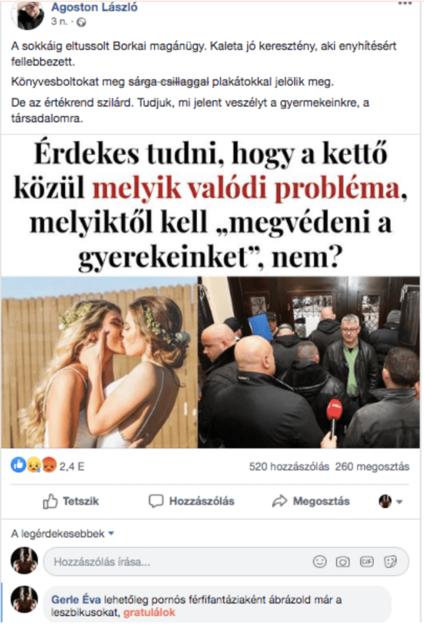Screen dimensions: 424x628
Task: Click the like reaction emoji icon
Action: (18, 465)
